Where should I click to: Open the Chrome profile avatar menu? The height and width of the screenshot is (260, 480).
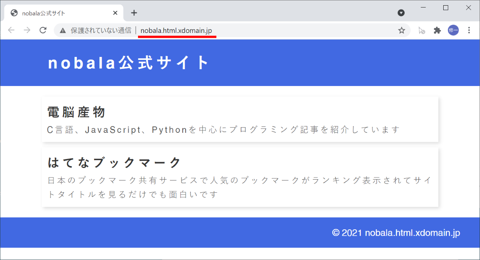click(453, 30)
